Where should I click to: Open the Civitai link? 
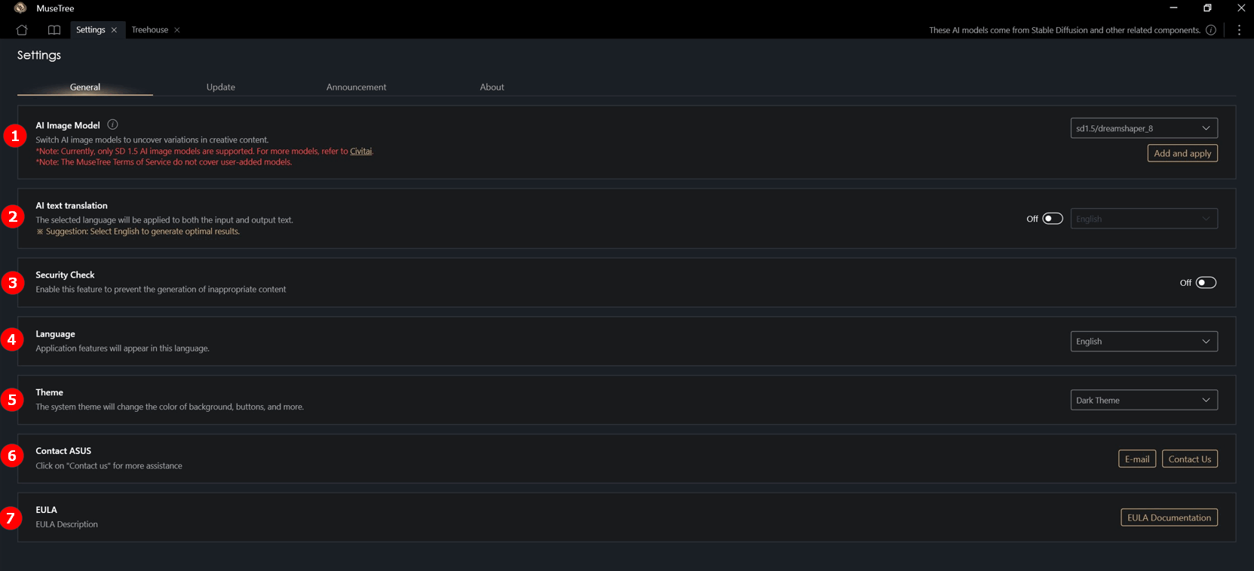[x=360, y=151]
